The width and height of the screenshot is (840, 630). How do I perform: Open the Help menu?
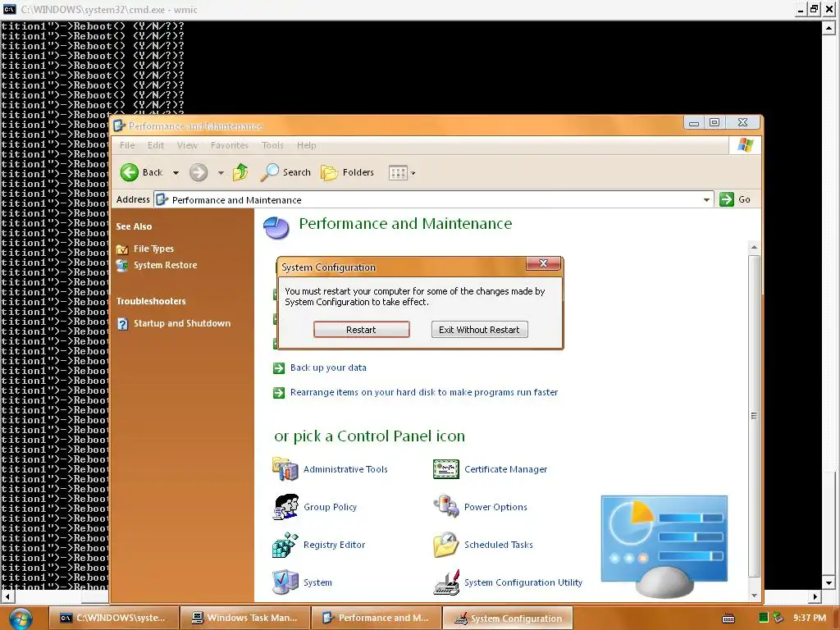[306, 145]
